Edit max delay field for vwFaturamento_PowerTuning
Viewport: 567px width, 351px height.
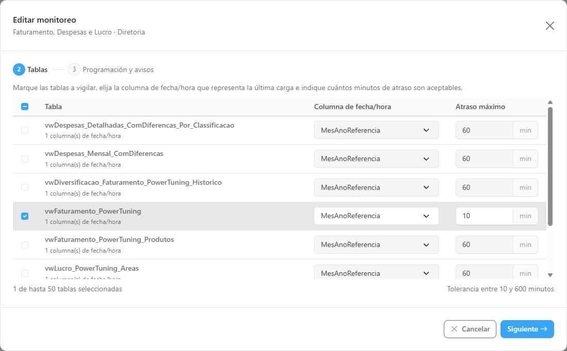pyautogui.click(x=484, y=216)
